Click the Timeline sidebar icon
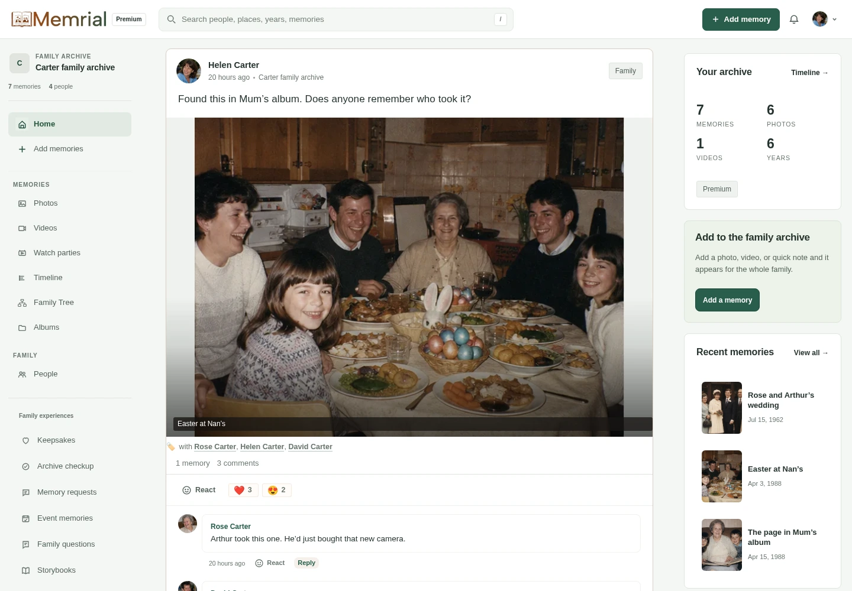 click(x=22, y=278)
